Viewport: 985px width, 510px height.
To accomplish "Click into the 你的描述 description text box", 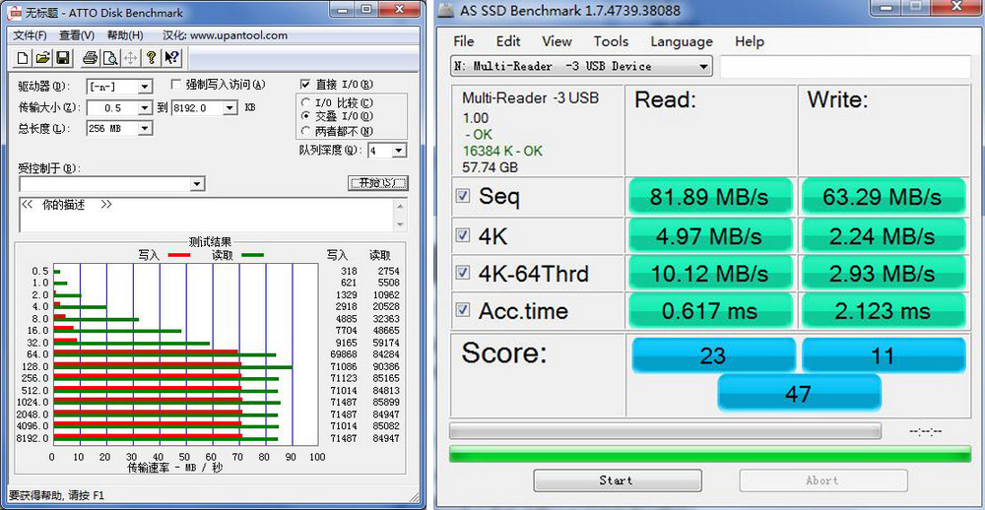I will [x=207, y=216].
